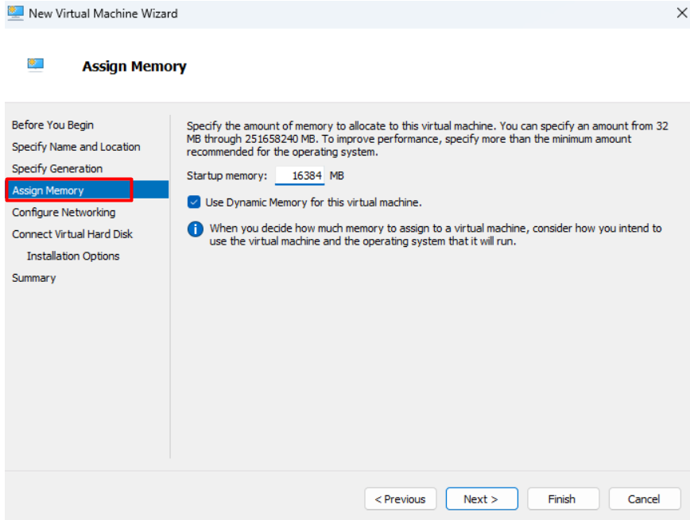Screen dimensions: 690x520
Task: Open the Configure Networking step
Action: [x=64, y=212]
